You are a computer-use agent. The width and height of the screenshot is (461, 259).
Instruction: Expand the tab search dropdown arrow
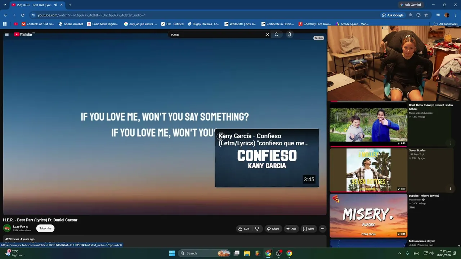point(5,5)
